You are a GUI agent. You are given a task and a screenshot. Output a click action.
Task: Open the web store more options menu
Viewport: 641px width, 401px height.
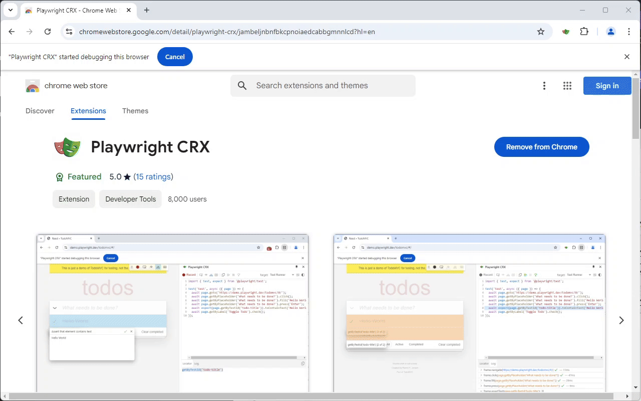tap(544, 86)
